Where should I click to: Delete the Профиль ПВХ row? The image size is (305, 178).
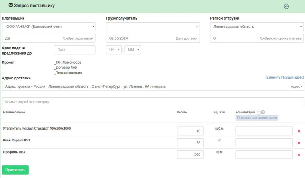pyautogui.click(x=299, y=154)
